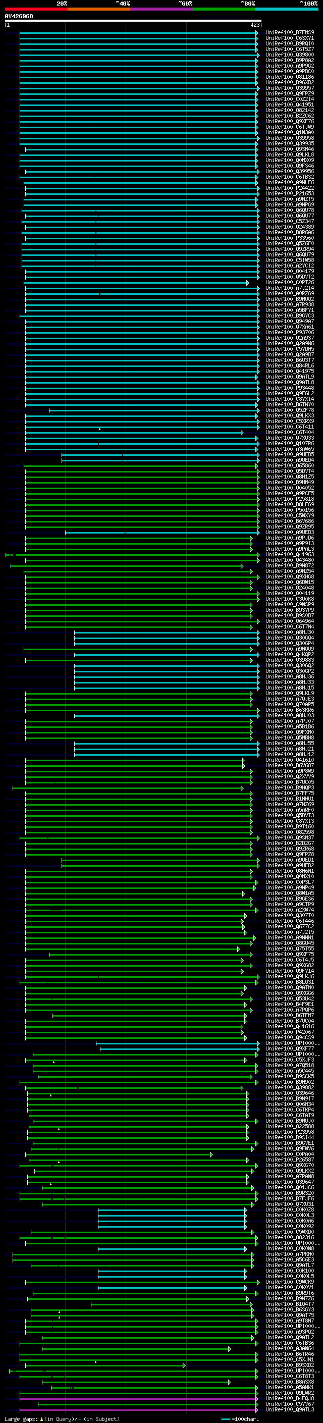Screen dimensions: 323x1423
Task: Click hit label UniRef100_Q41951
Action: 290,105
